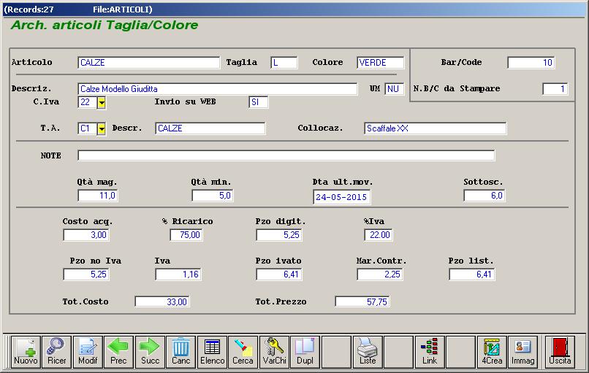Click the C.Iva field showing 22
Image resolution: width=589 pixels, height=373 pixels.
pos(88,102)
